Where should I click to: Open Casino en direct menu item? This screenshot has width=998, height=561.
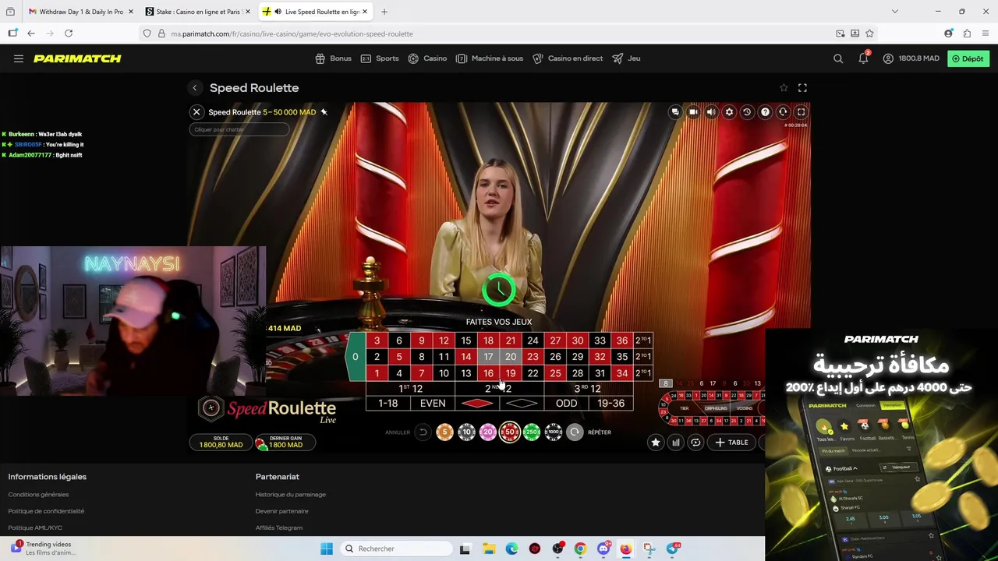click(x=568, y=58)
